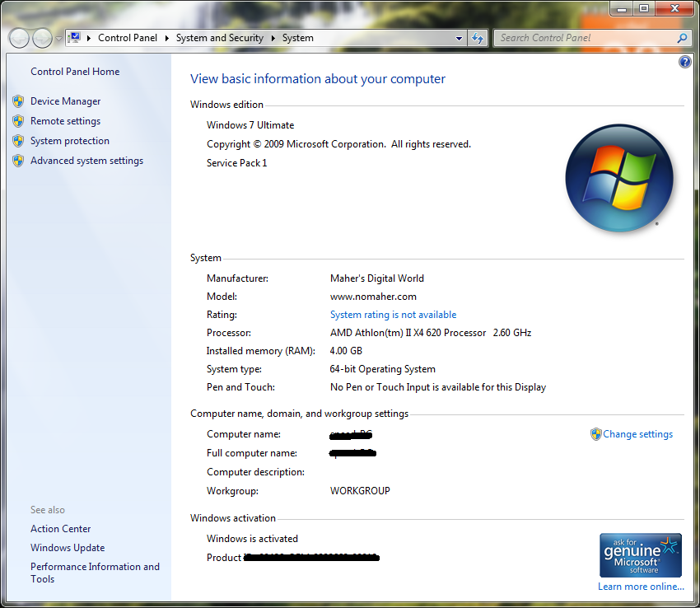
Task: Expand the arrow after Control Panel breadcrumb
Action: point(166,38)
